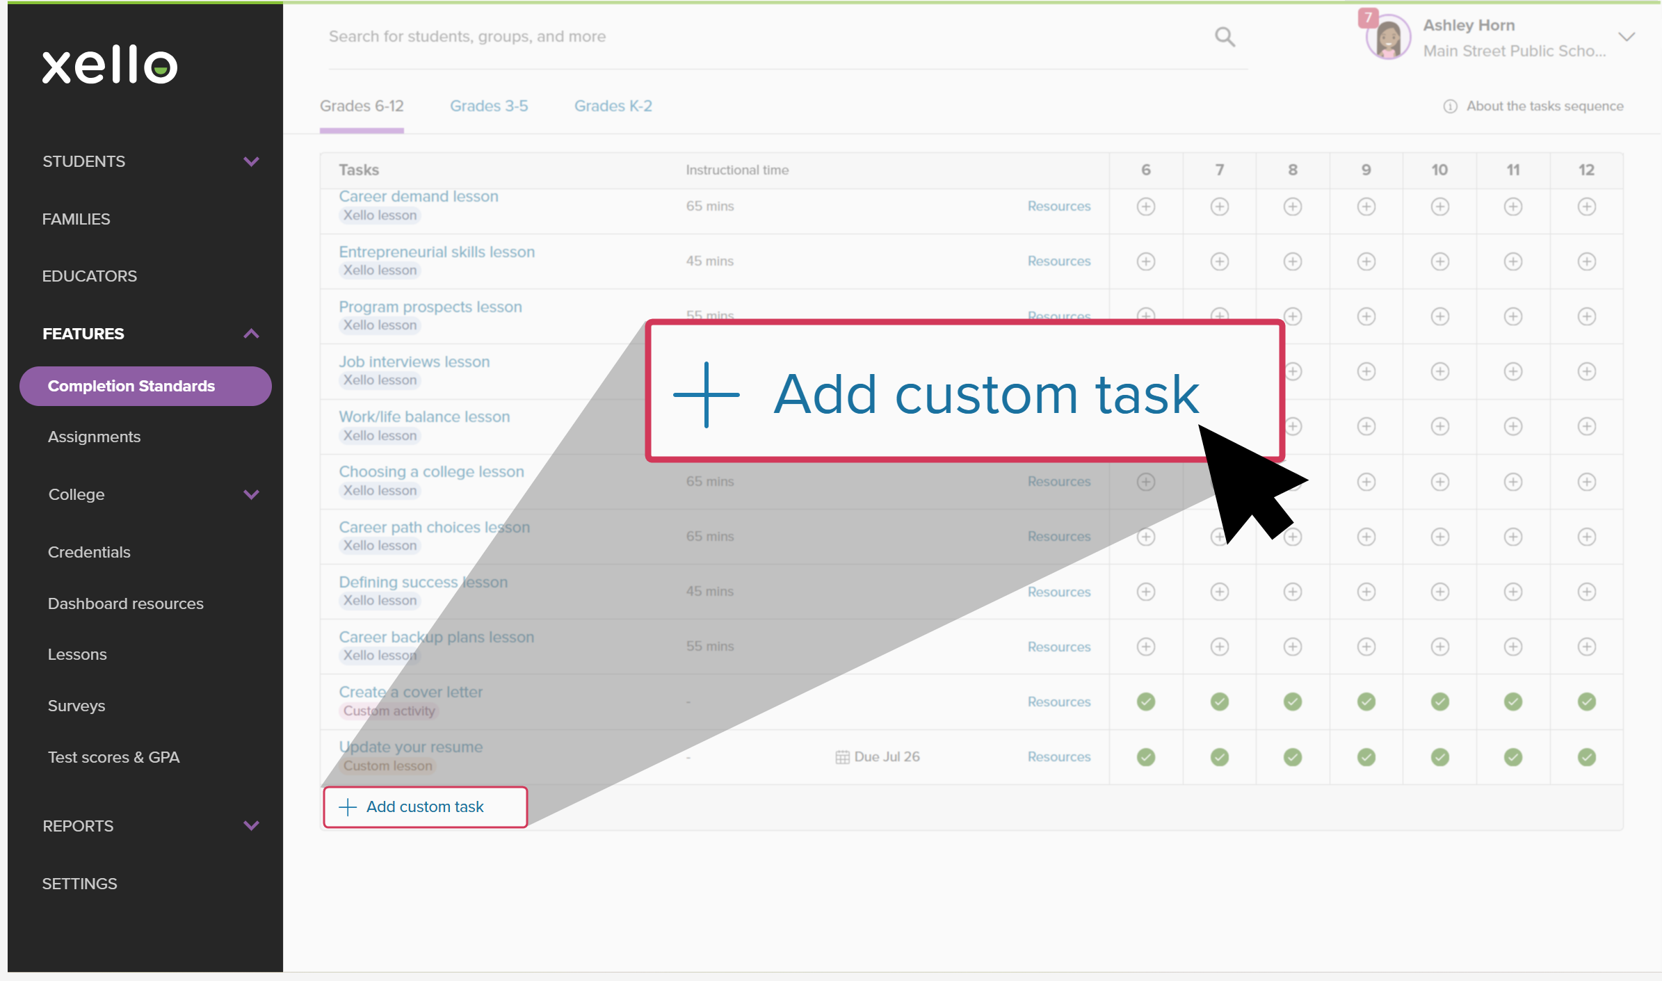The image size is (1662, 981).
Task: Add Entrepreneurial skills lesson to grade 7
Action: coord(1220,261)
